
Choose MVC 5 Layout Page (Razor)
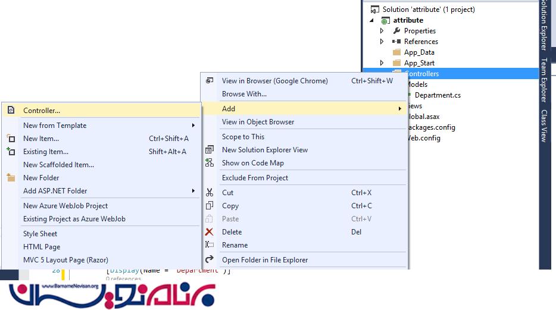click(65, 260)
